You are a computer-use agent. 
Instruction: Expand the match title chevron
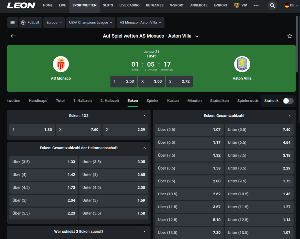(x=197, y=36)
